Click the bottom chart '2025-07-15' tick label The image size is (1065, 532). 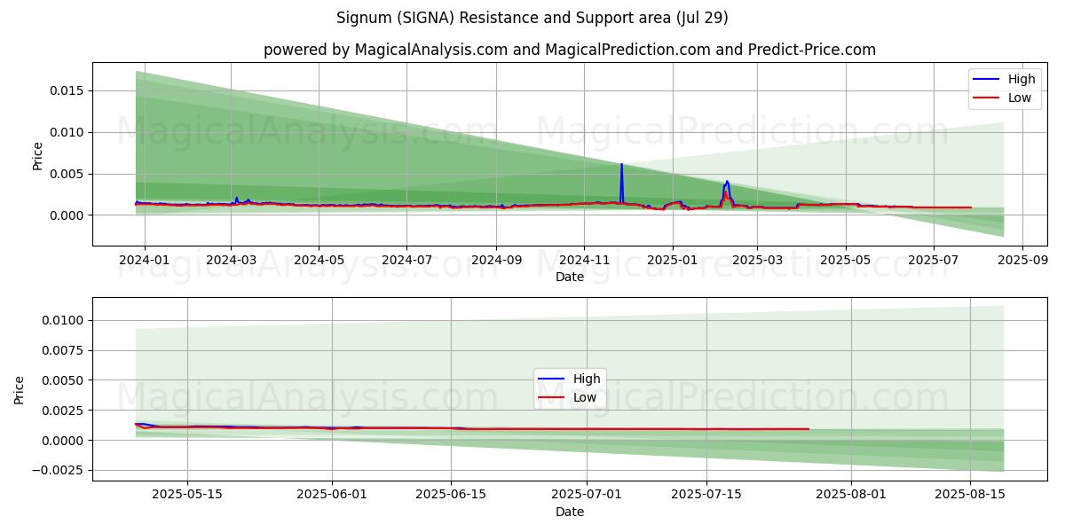coord(706,496)
